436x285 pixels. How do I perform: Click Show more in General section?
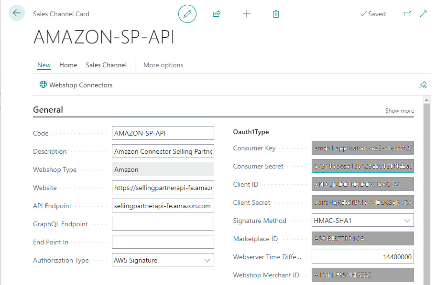[399, 111]
